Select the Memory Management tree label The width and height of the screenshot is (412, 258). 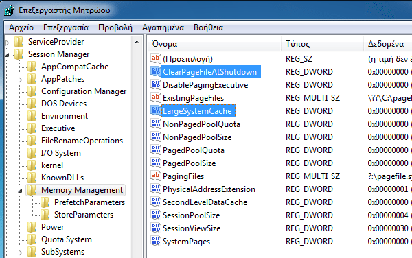pyautogui.click(x=82, y=190)
